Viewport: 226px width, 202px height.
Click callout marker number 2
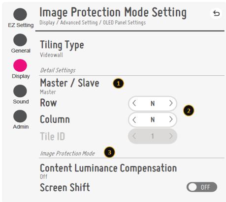pyautogui.click(x=189, y=111)
